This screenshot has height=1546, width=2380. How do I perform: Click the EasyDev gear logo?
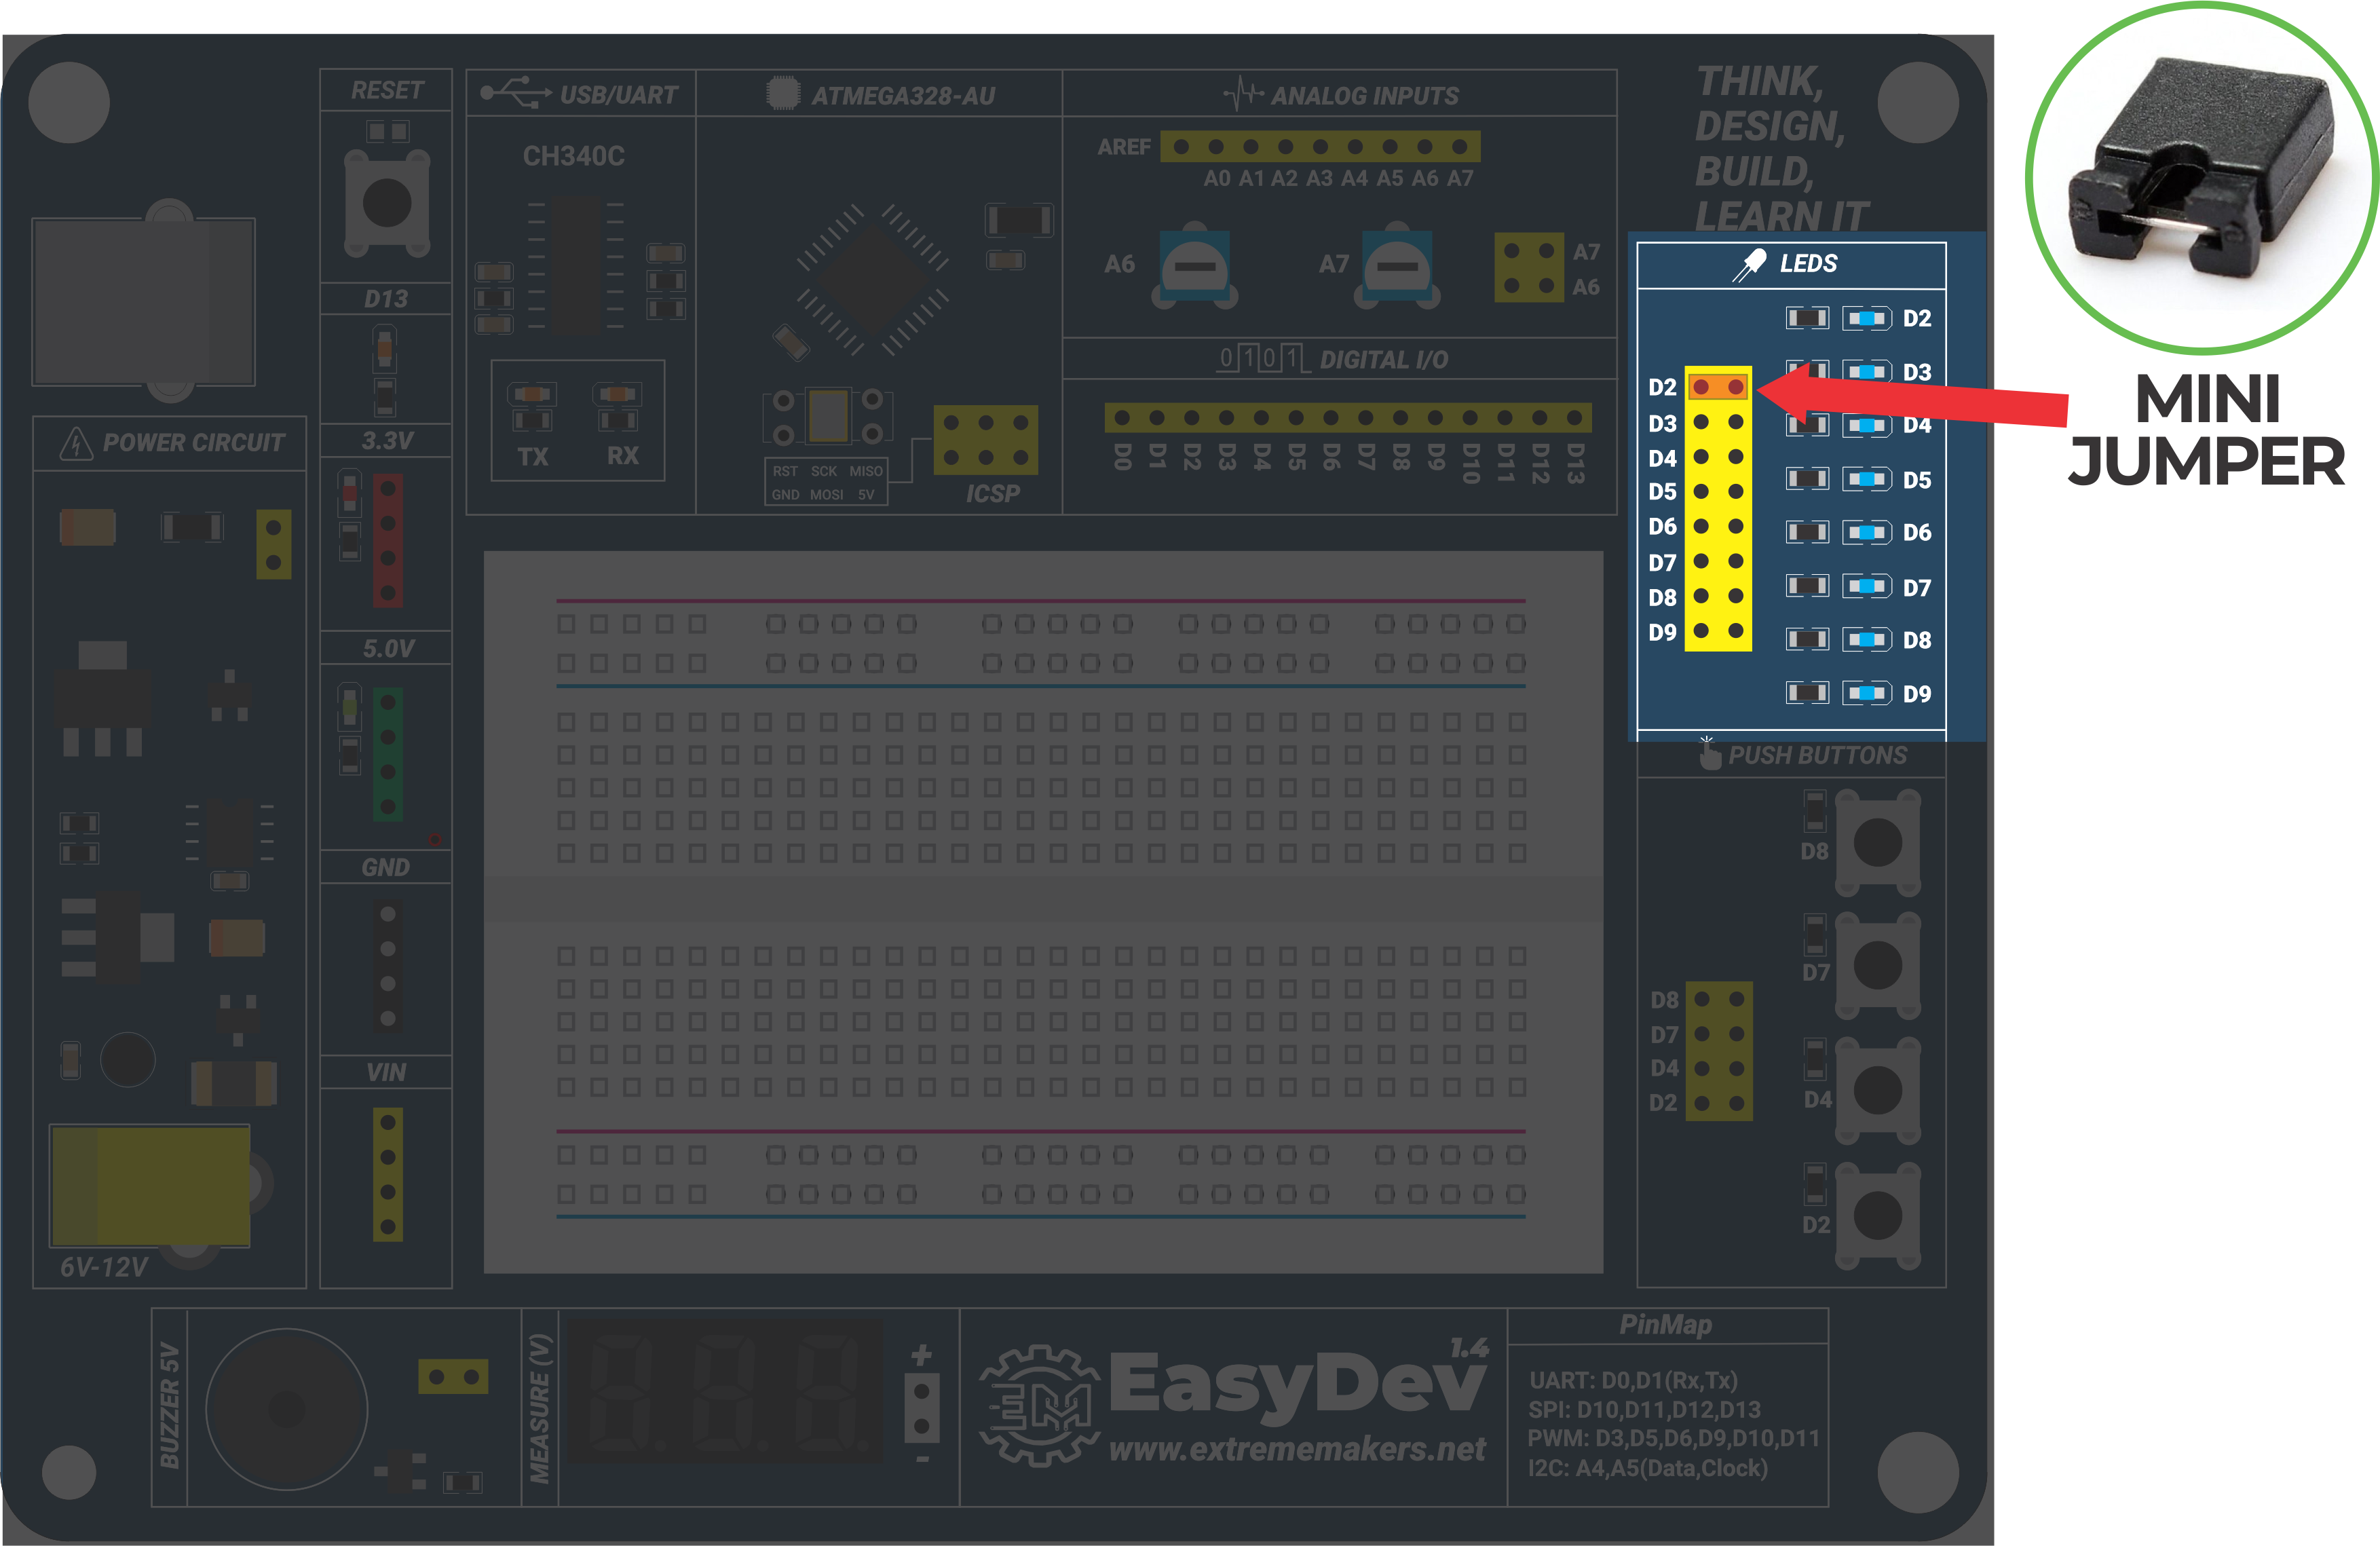pos(1039,1405)
